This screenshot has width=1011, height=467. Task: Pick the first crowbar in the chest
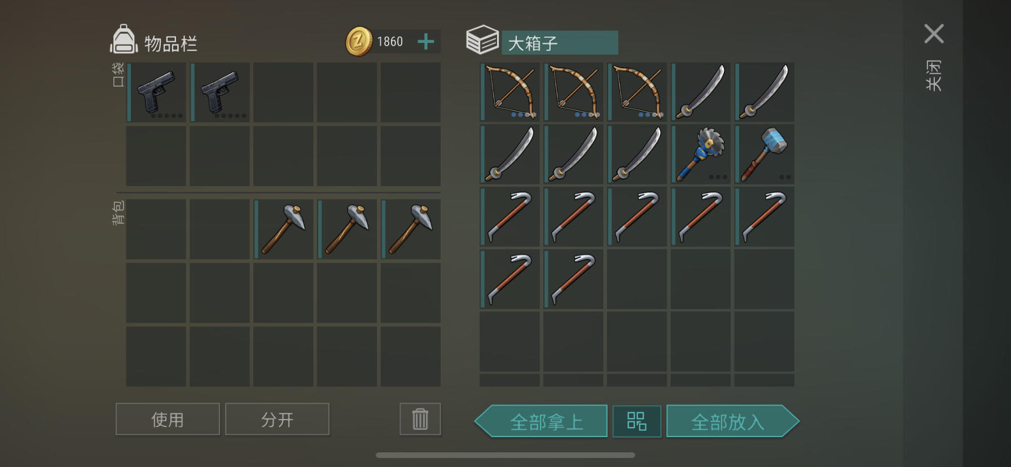[510, 217]
